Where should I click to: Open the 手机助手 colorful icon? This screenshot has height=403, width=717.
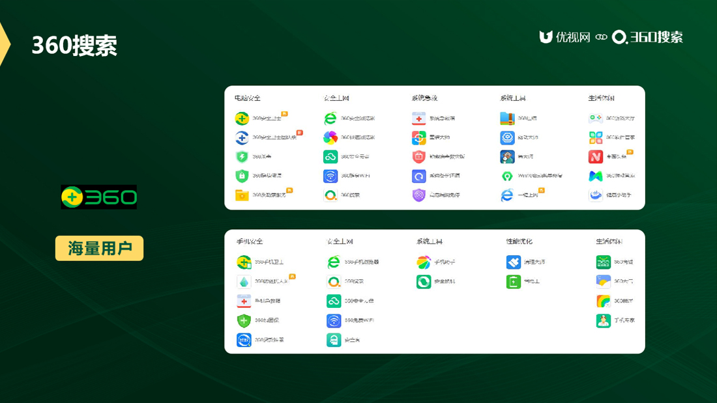pos(424,262)
